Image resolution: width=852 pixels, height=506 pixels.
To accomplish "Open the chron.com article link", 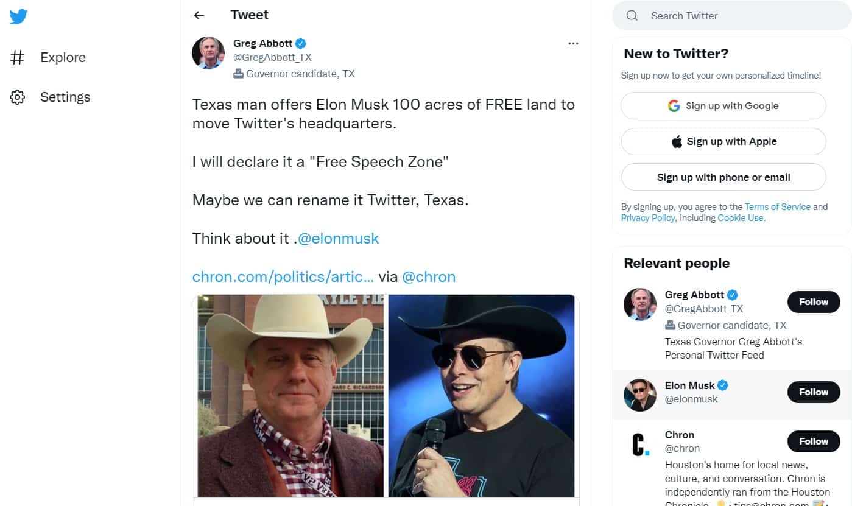I will pos(283,277).
